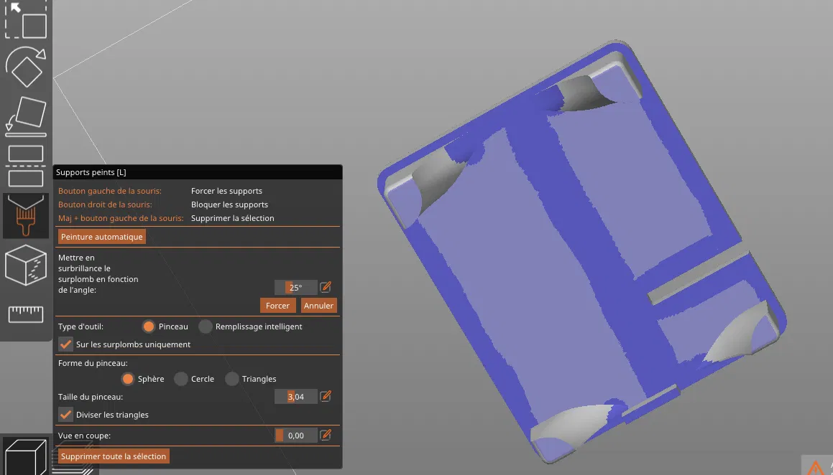This screenshot has width=833, height=475.
Task: Adjust the overhang angle slider at 25°
Action: pos(296,287)
